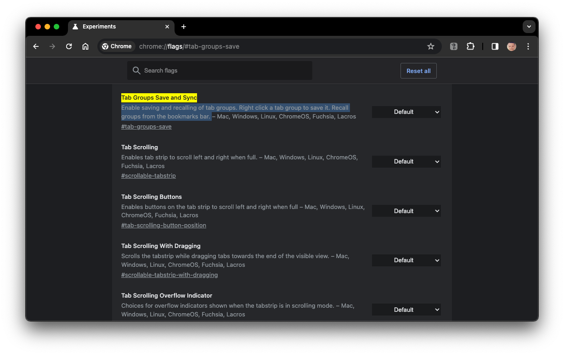The image size is (564, 355).
Task: Click the Tab Groups Save and Sync heading
Action: [159, 98]
